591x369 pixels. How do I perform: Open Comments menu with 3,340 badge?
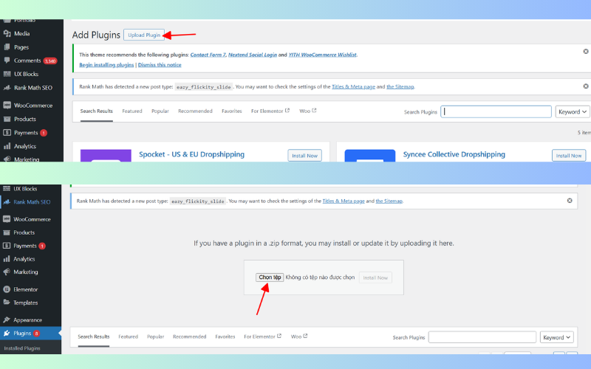(30, 61)
